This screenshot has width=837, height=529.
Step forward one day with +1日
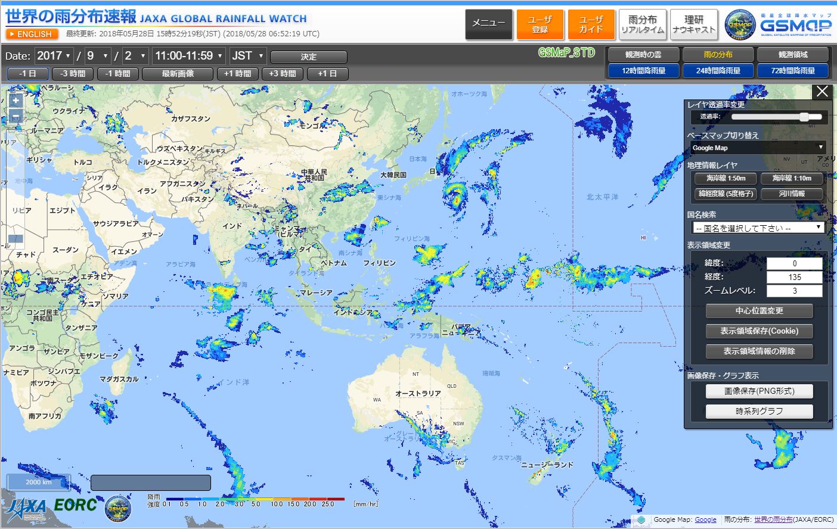click(327, 74)
